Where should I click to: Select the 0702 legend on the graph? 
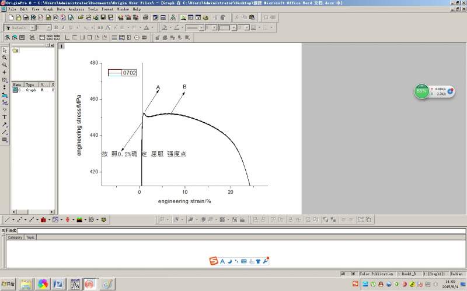pyautogui.click(x=123, y=73)
